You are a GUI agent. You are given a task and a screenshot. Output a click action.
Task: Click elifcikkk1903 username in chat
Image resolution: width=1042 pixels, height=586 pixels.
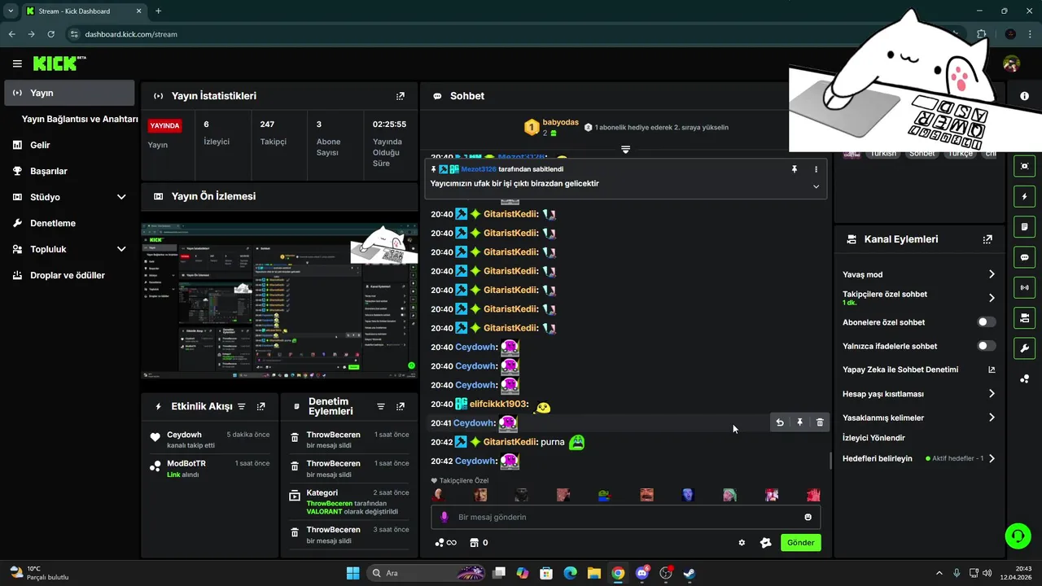[x=499, y=404]
